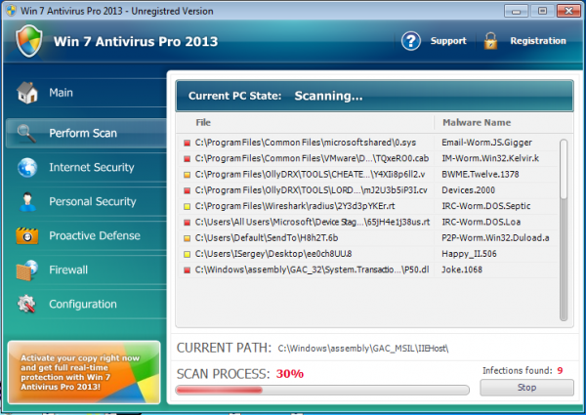Stop the running scan
586x415 pixels.
[526, 388]
